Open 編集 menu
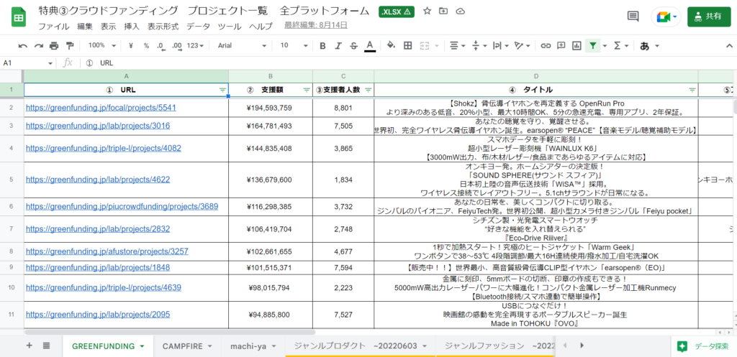737x357 pixels. pyautogui.click(x=85, y=27)
